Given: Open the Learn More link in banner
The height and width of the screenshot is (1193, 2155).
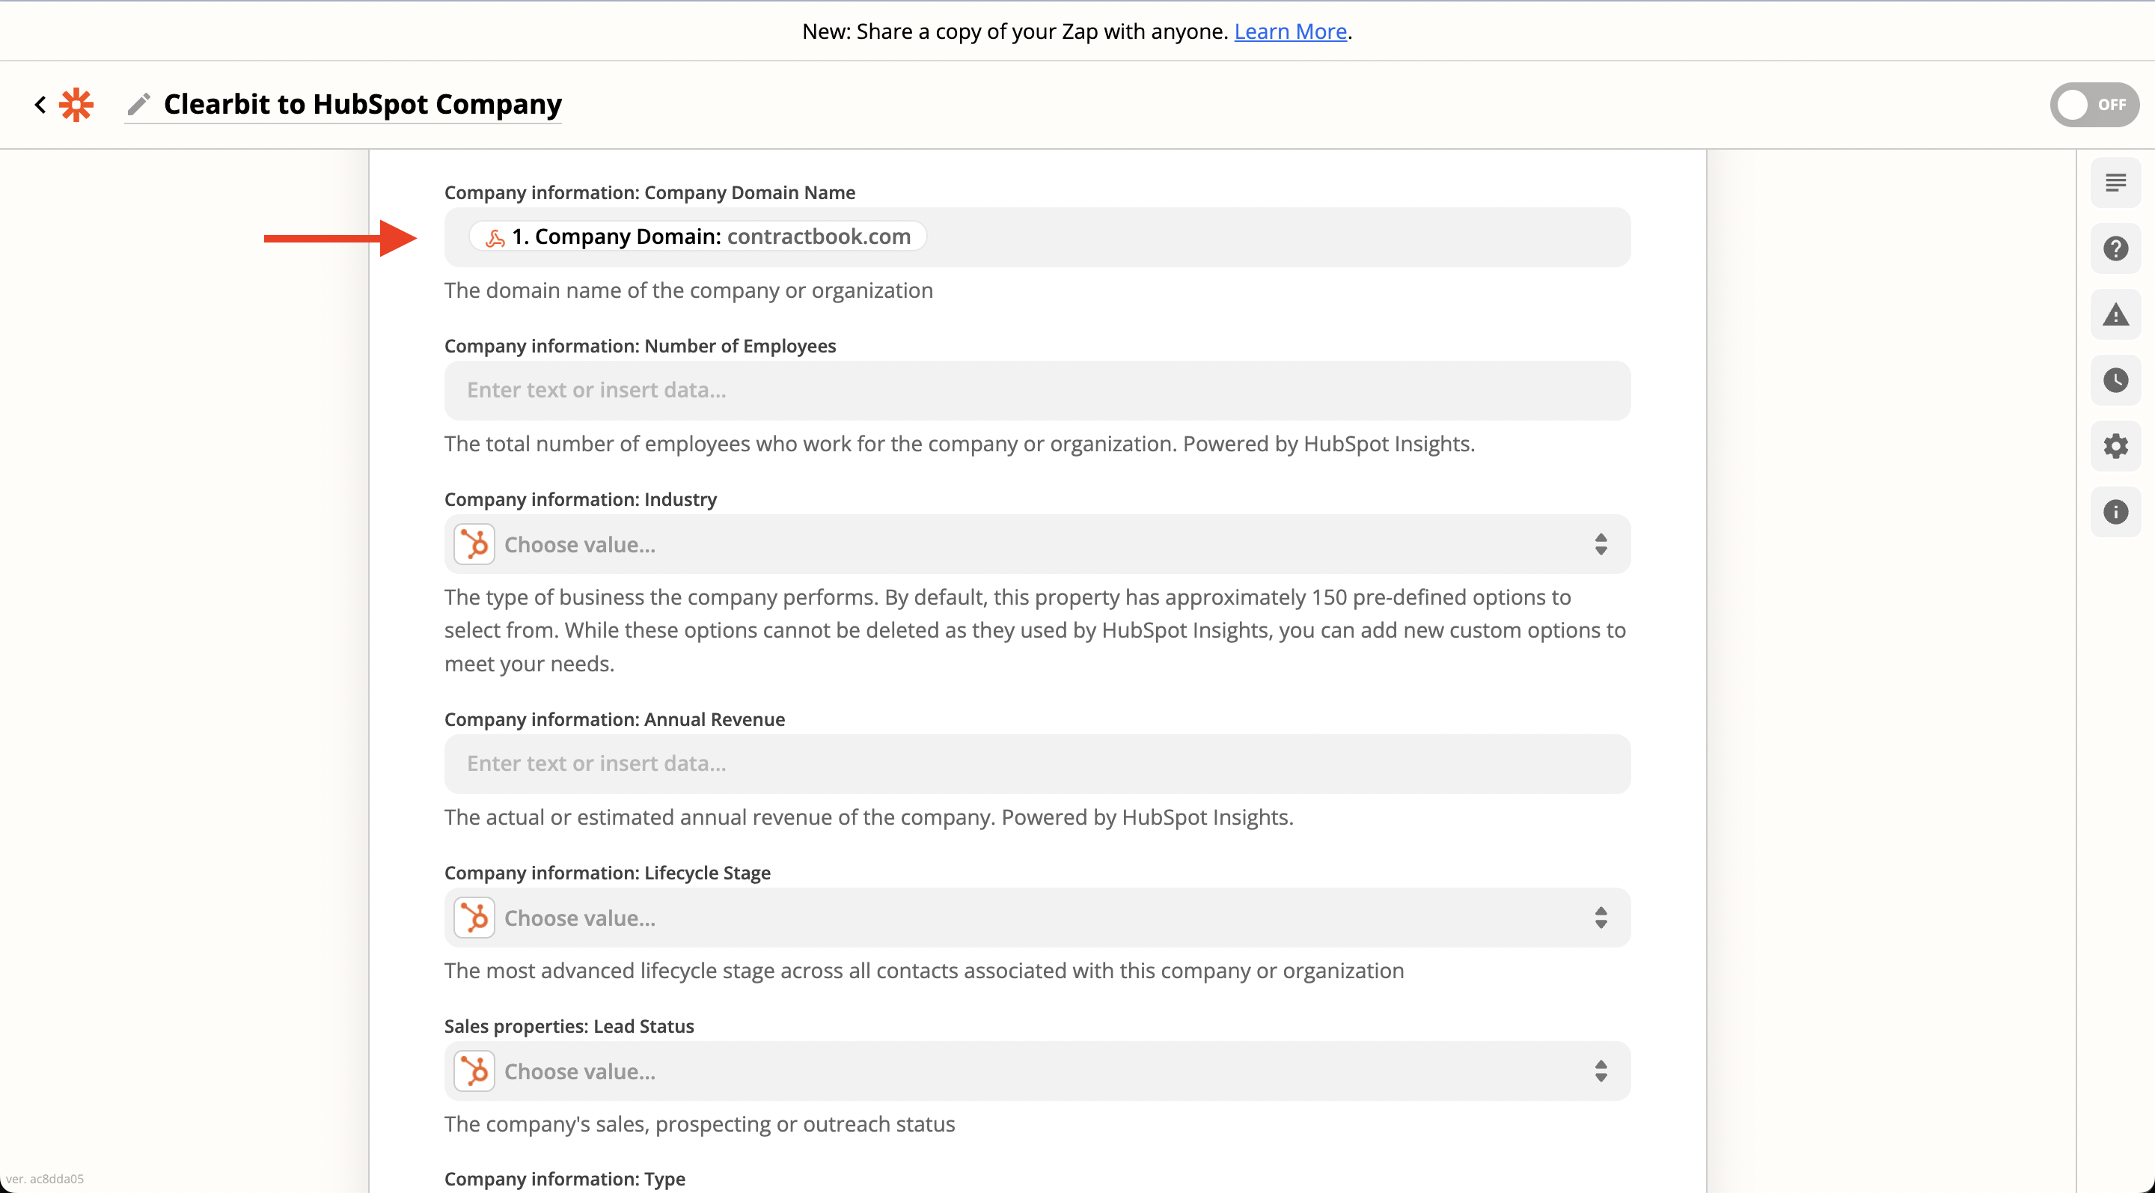Looking at the screenshot, I should click(x=1290, y=31).
